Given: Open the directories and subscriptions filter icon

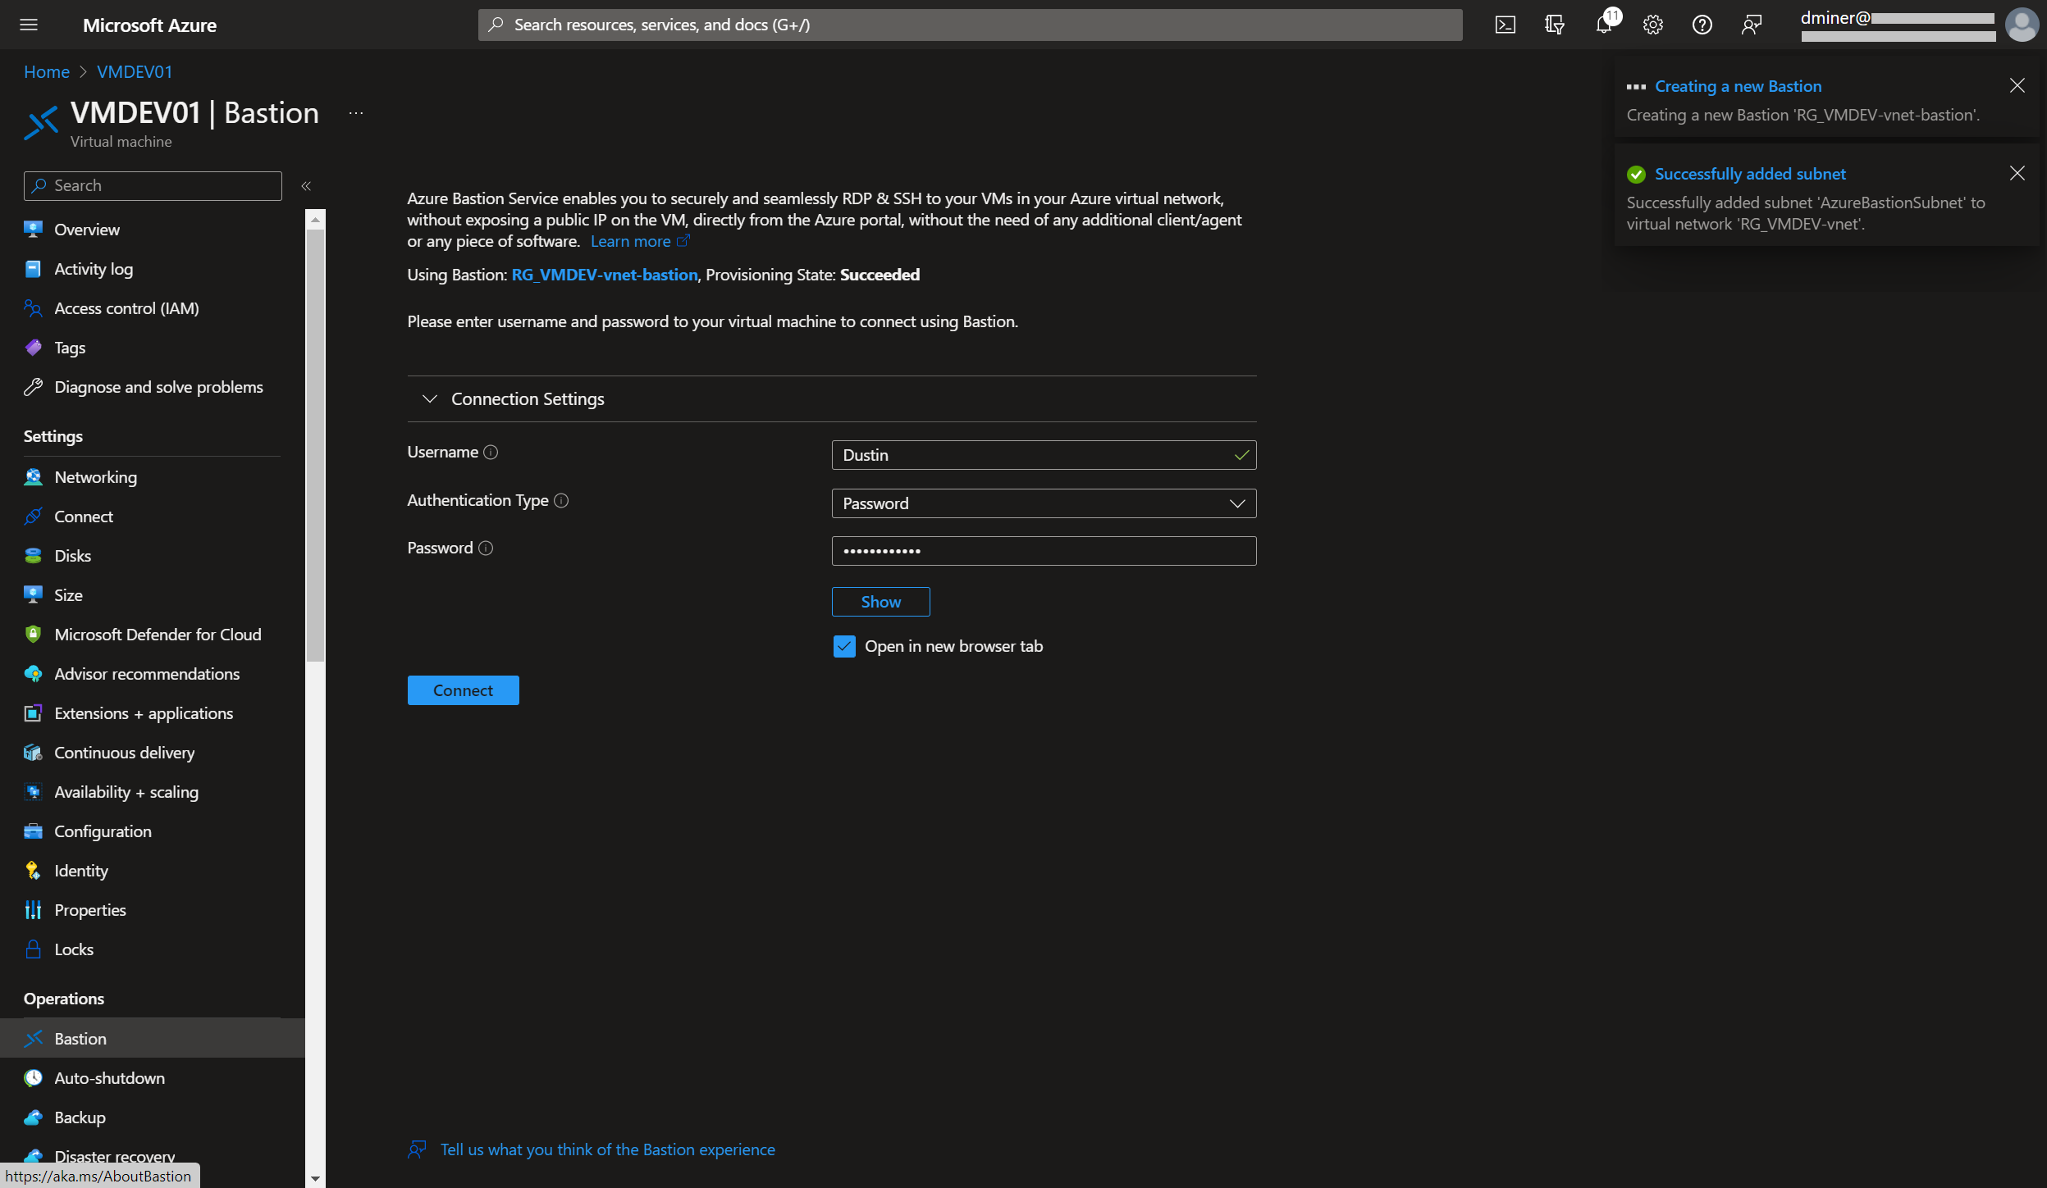Looking at the screenshot, I should (x=1554, y=25).
